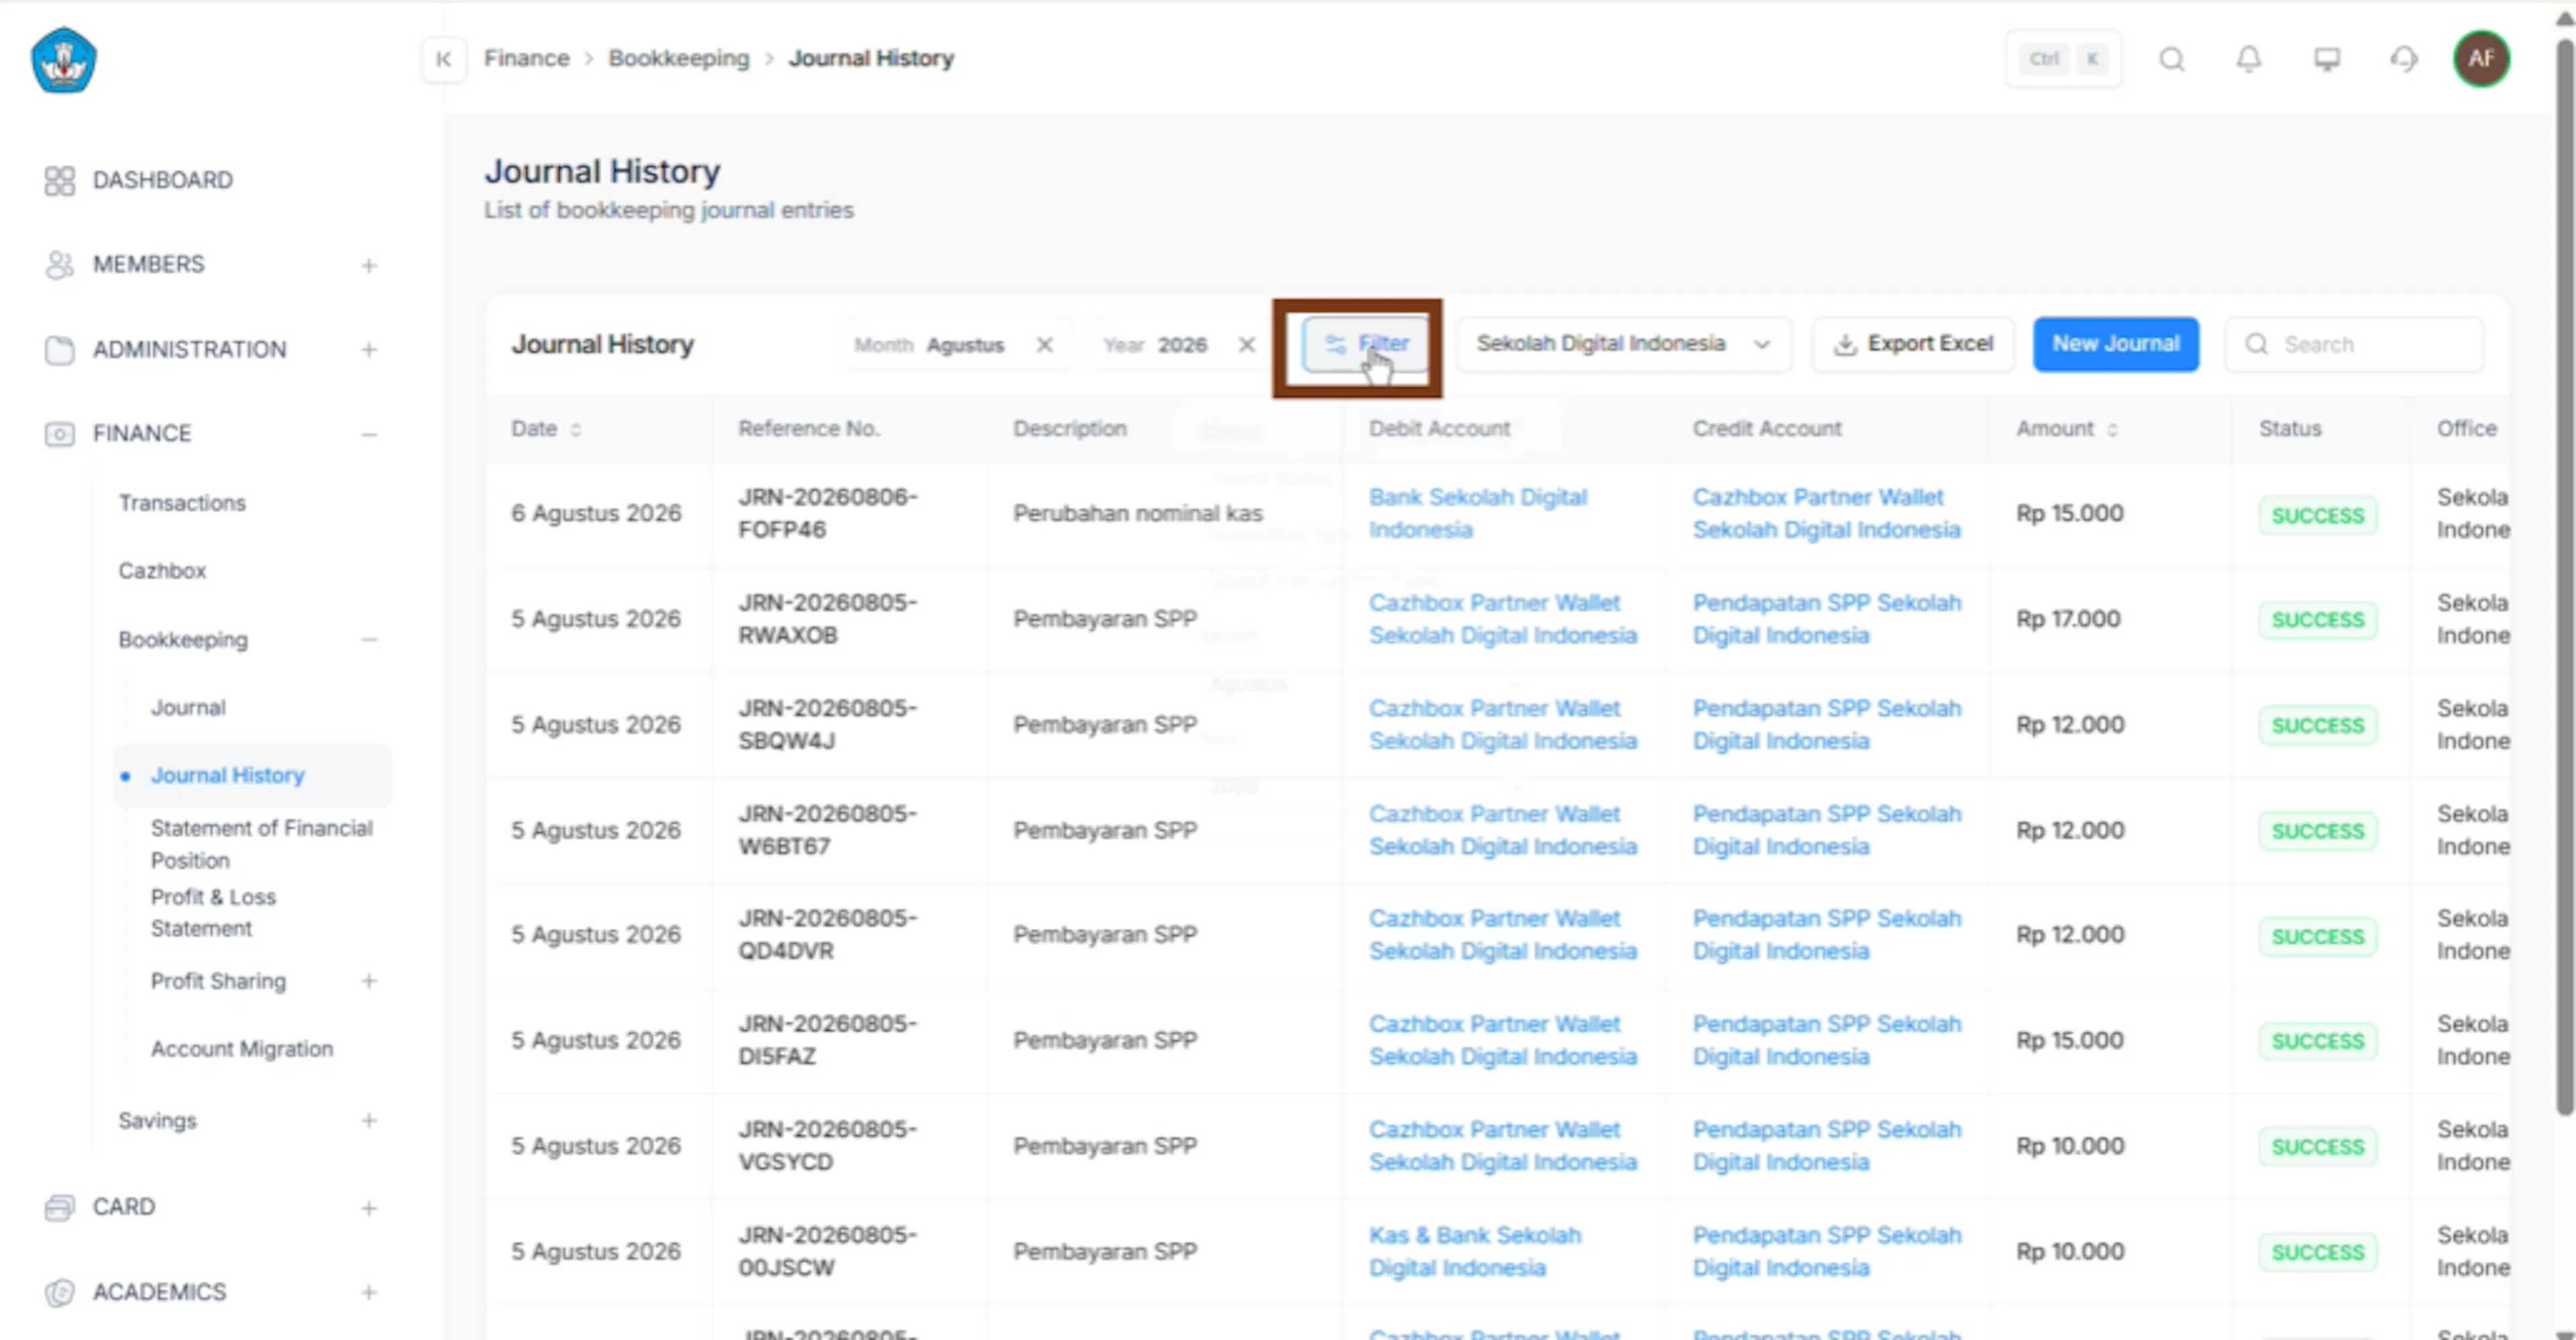Image resolution: width=2576 pixels, height=1340 pixels.
Task: Click the Dashboard grid icon
Action: 59,180
